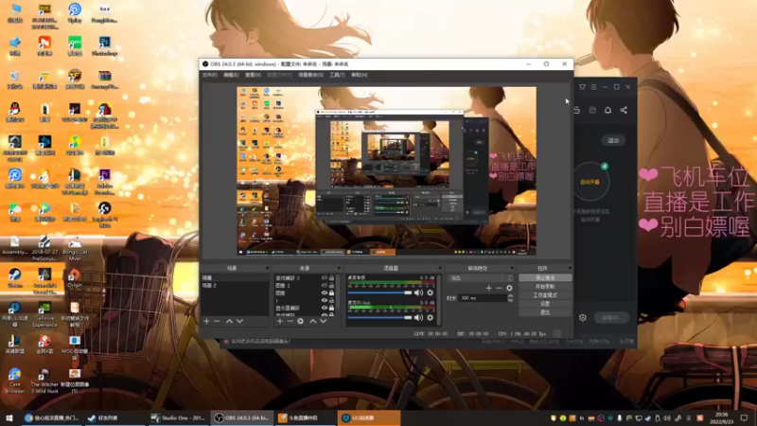Toggle visibility of fourth source row
Viewport: 757px width, 426px height.
point(325,300)
